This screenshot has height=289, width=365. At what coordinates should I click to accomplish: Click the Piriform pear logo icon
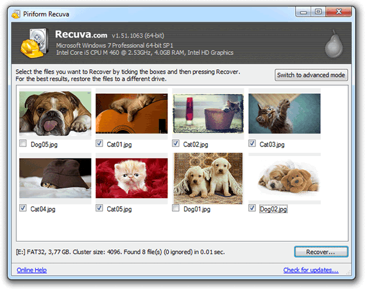334,44
